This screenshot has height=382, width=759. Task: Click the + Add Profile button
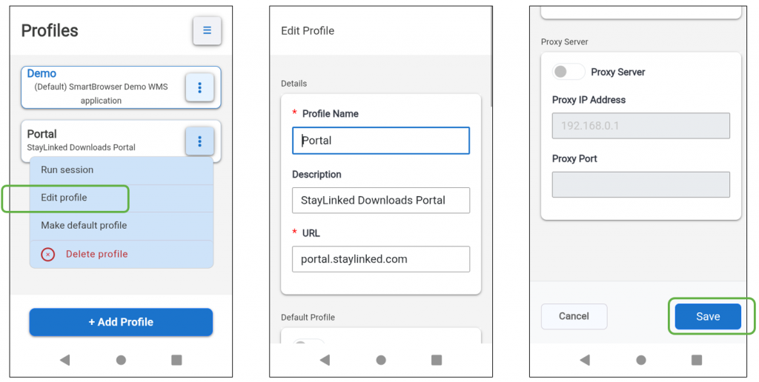(121, 322)
